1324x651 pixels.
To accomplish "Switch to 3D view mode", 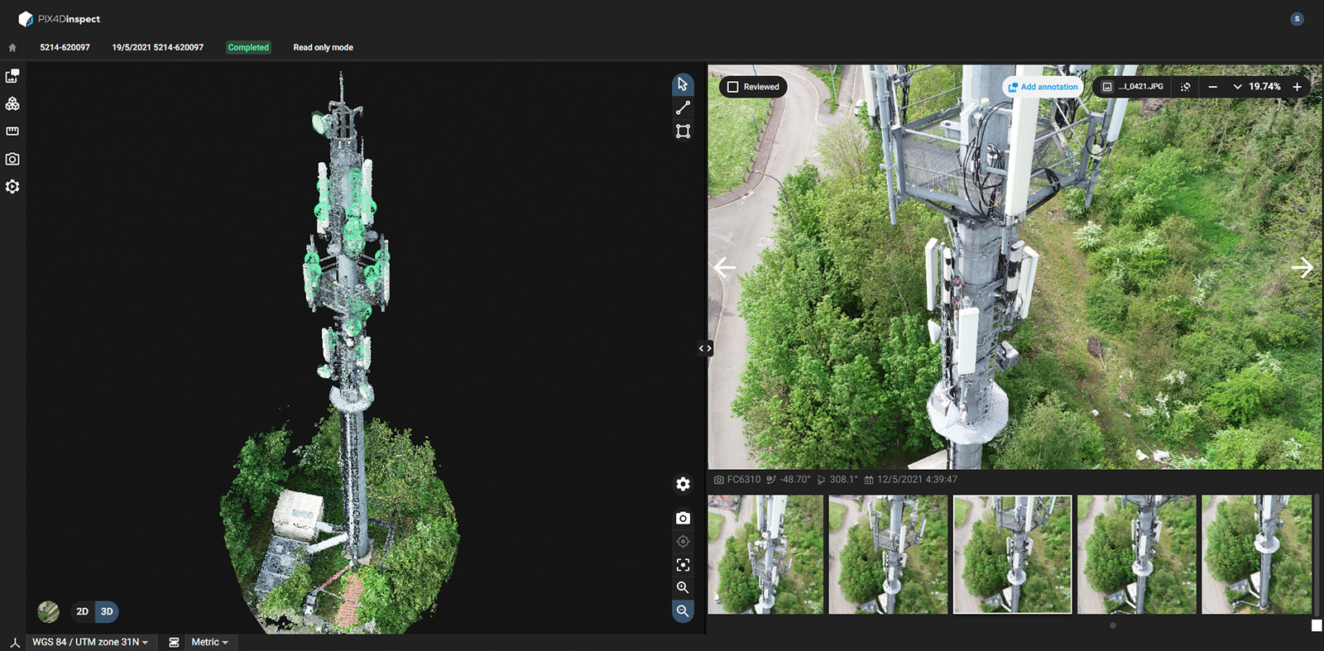I will (107, 611).
